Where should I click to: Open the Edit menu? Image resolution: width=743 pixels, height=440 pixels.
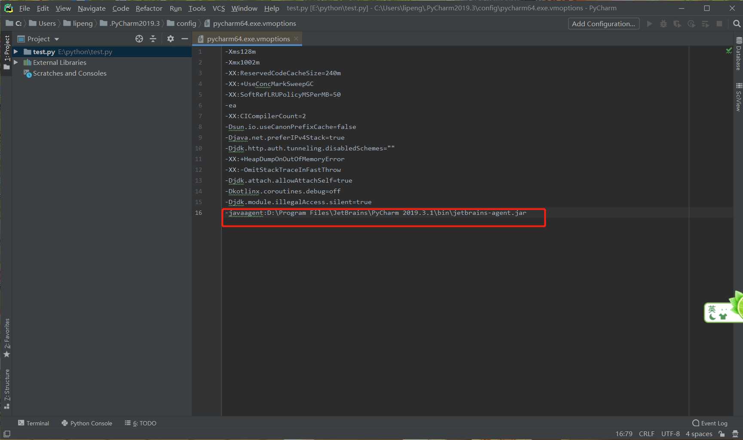click(x=43, y=8)
